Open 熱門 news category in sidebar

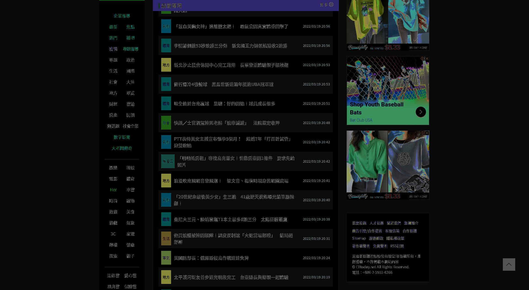(113, 38)
